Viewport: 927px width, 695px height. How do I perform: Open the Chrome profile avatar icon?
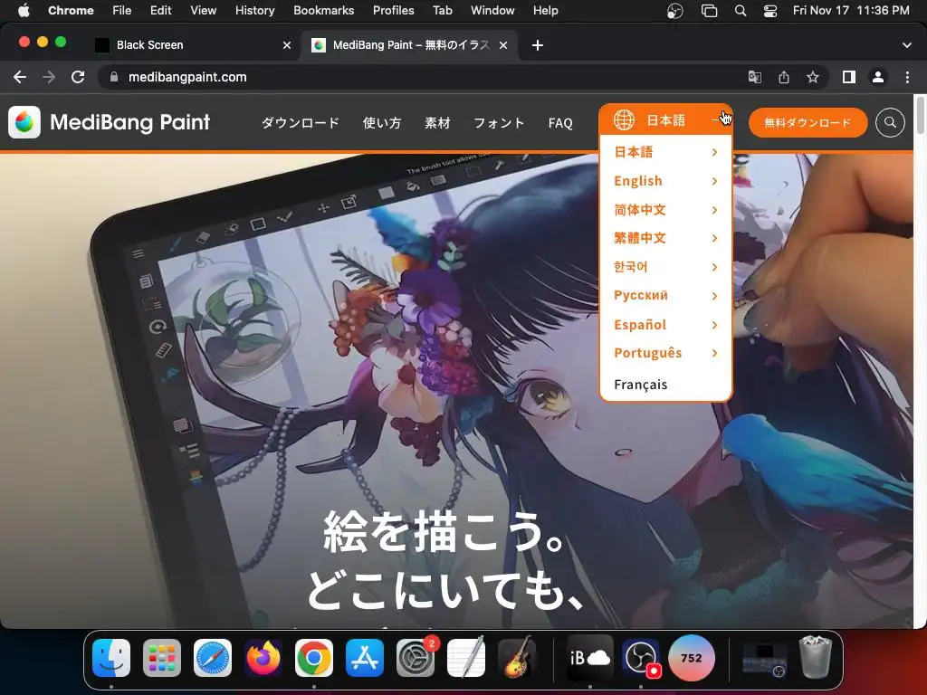coord(878,77)
